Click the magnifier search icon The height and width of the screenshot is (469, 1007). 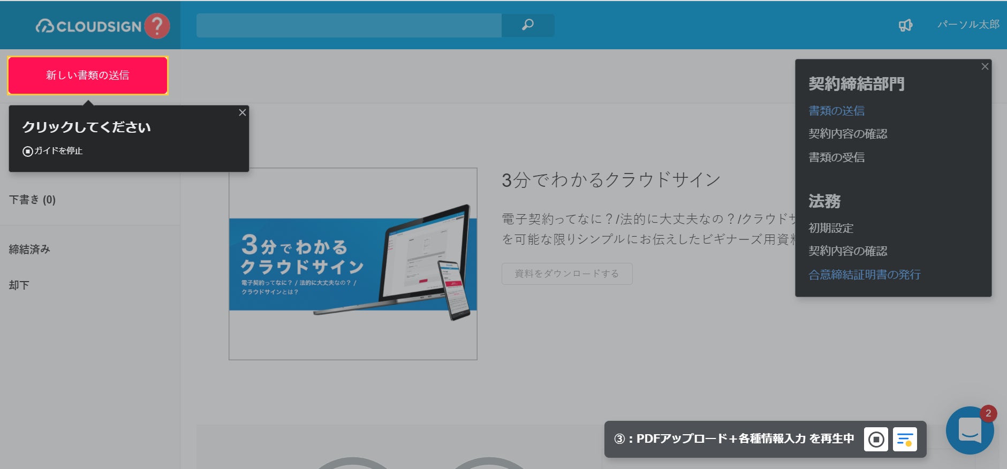coord(528,25)
